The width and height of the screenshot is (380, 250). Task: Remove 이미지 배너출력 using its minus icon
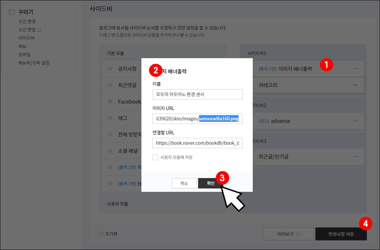(x=356, y=69)
